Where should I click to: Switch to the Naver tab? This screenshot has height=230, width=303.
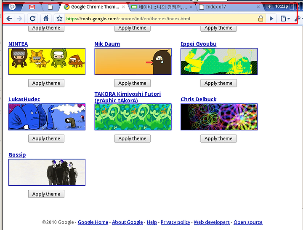[162, 7]
